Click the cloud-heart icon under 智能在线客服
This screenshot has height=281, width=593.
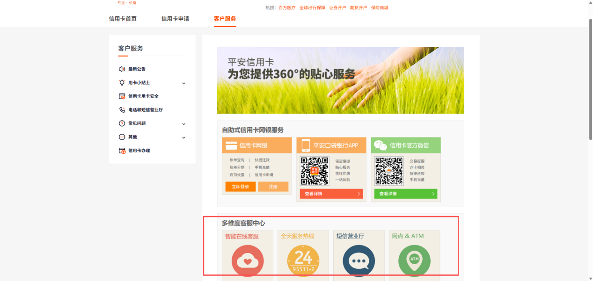[x=248, y=261]
